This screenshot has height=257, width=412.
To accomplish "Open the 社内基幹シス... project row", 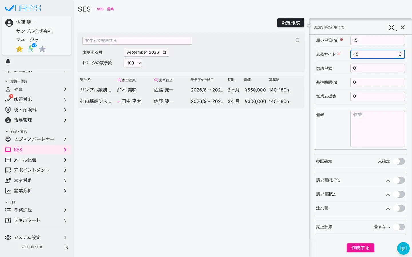I will click(x=191, y=101).
